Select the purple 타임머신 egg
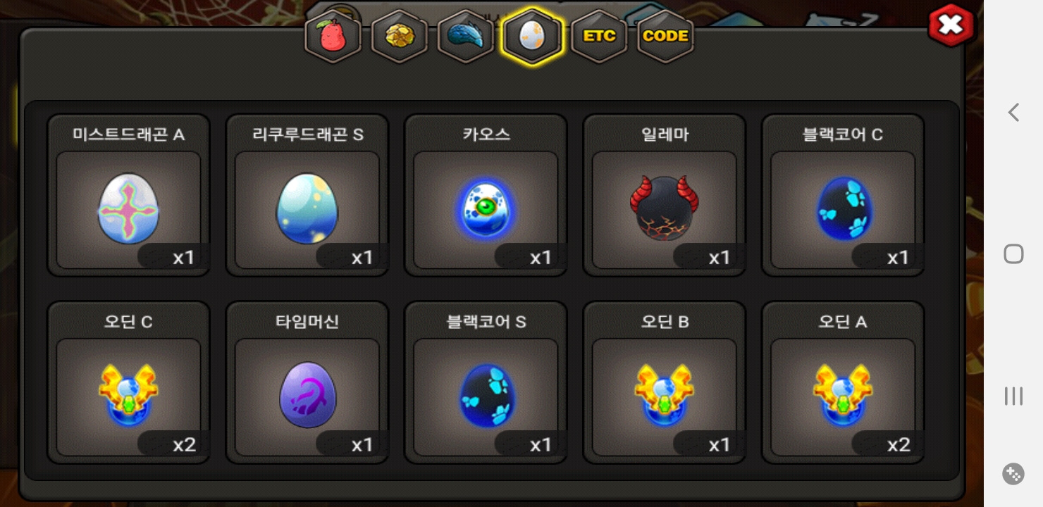 click(x=307, y=382)
